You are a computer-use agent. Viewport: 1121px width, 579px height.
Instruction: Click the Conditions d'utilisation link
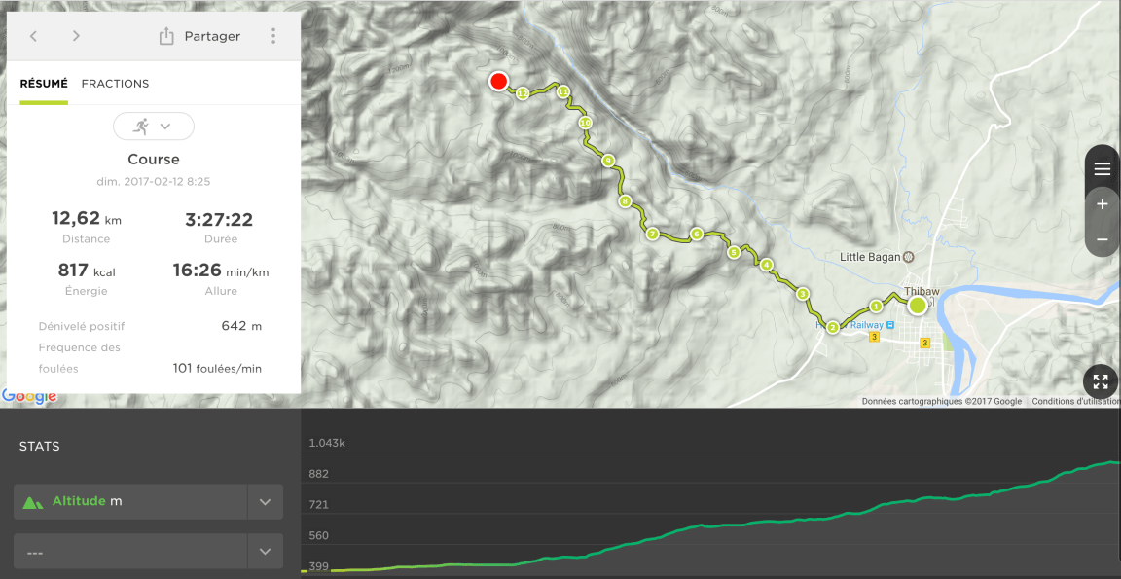pos(1075,401)
